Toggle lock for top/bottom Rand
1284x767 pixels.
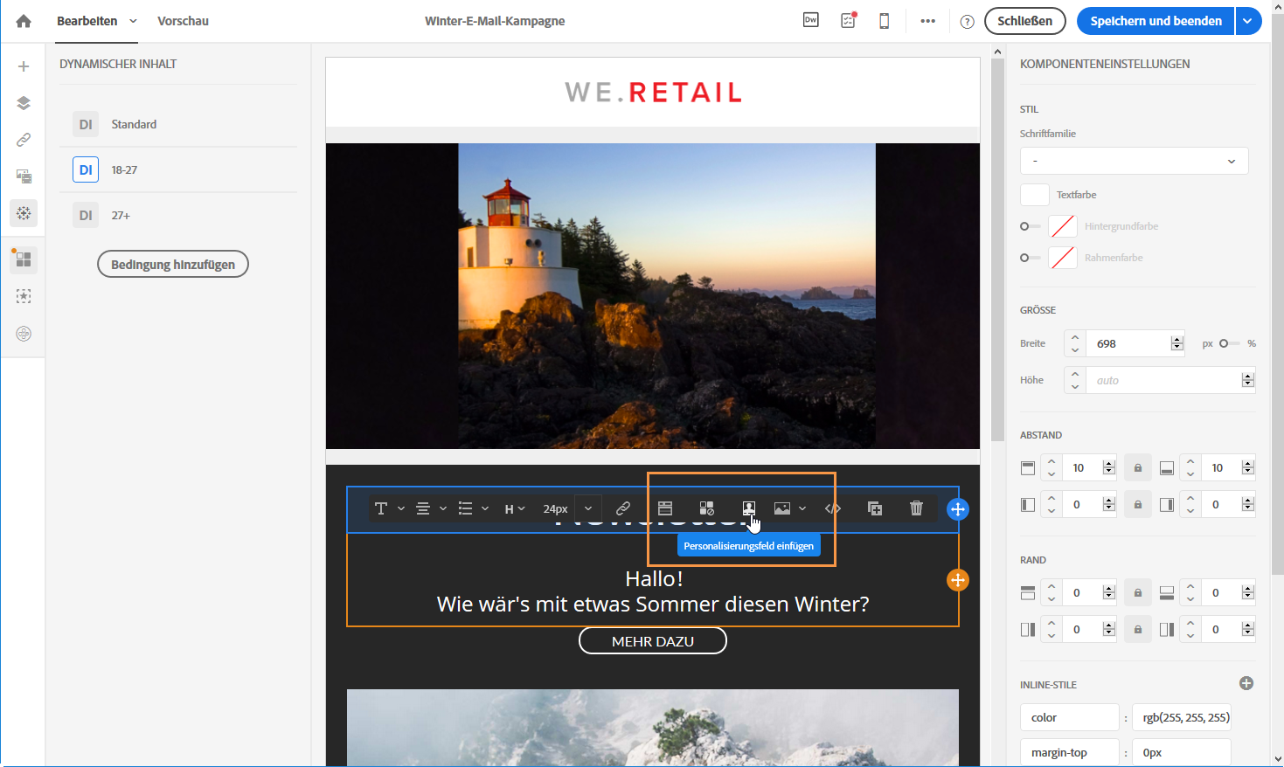(x=1137, y=592)
